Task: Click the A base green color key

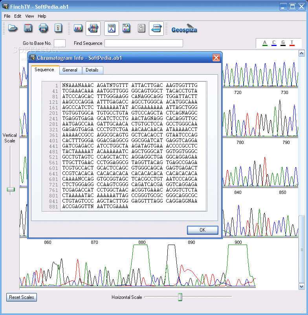Action: 265,43
